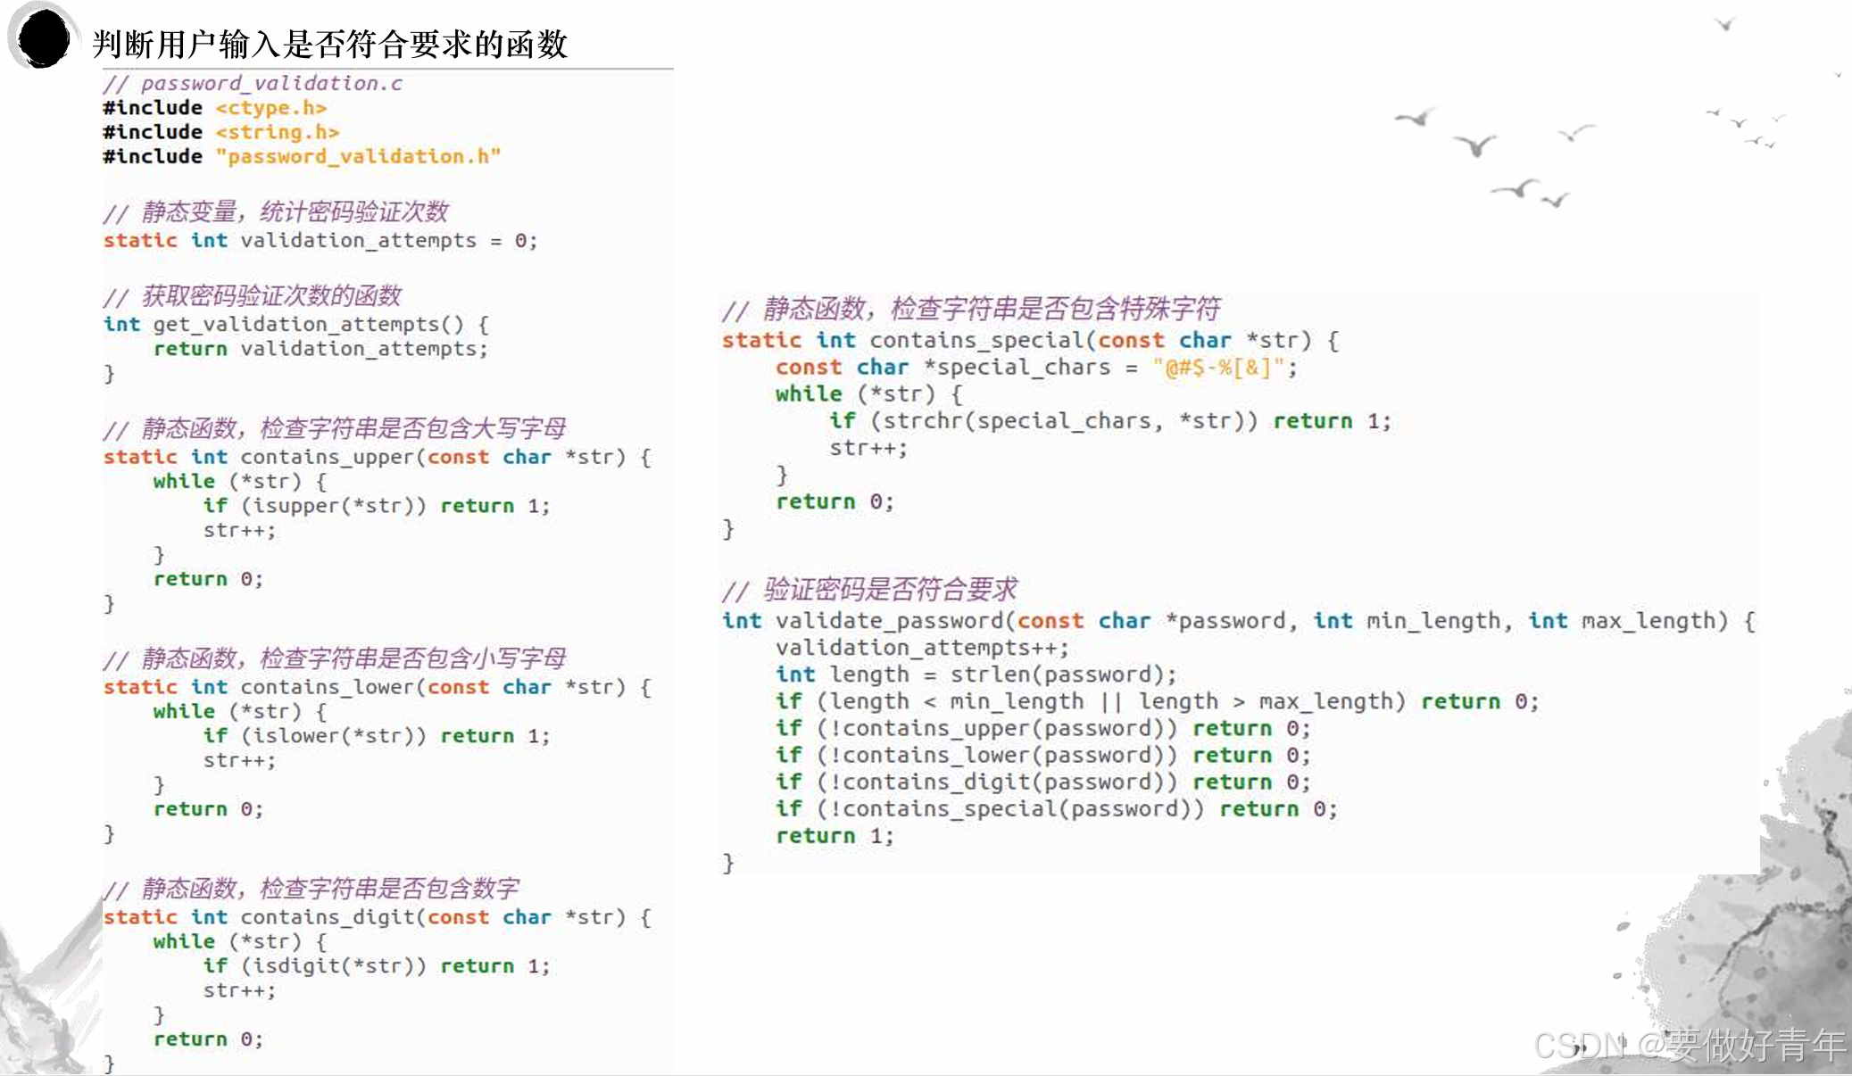Image resolution: width=1852 pixels, height=1076 pixels.
Task: Click the password_validation.c filename comment
Action: tap(253, 83)
